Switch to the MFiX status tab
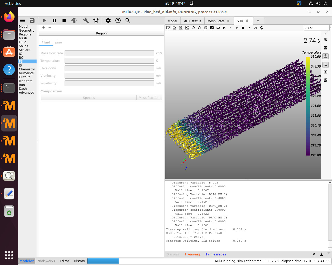The height and width of the screenshot is (265, 332). [x=192, y=21]
